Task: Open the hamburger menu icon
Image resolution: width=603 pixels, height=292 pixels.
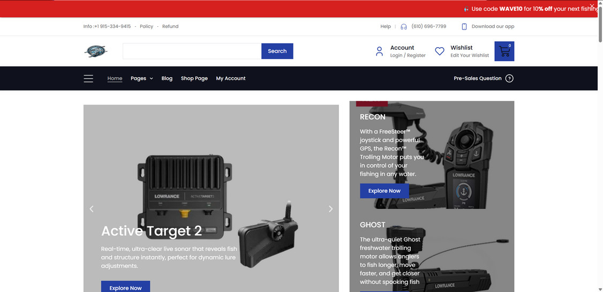Action: click(88, 78)
